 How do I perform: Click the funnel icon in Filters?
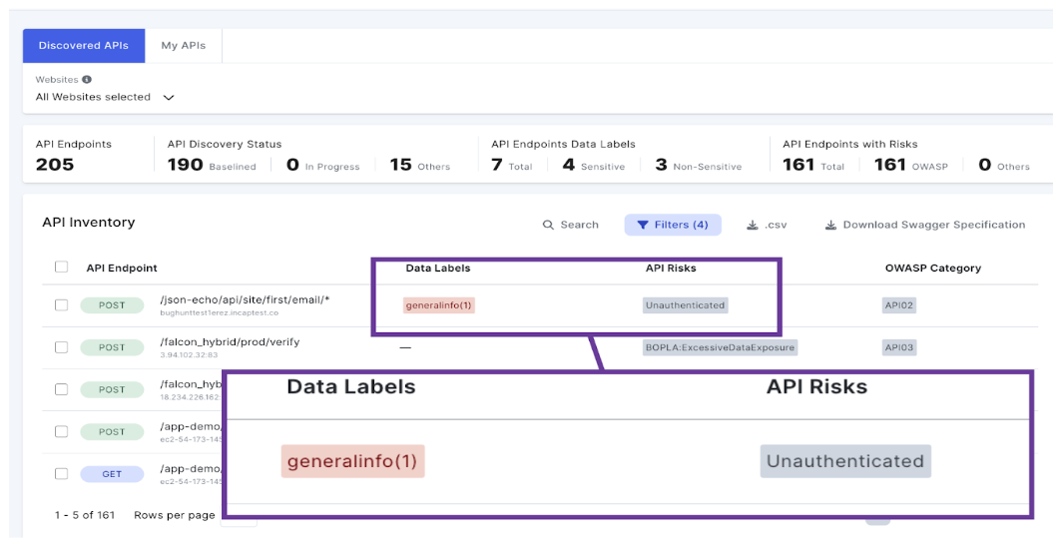coord(643,225)
